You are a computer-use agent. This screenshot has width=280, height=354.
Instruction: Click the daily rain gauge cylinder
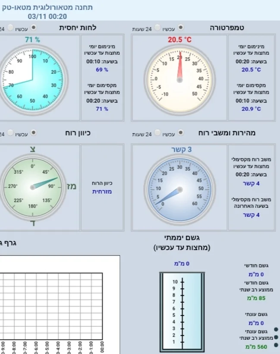pyautogui.click(x=181, y=310)
